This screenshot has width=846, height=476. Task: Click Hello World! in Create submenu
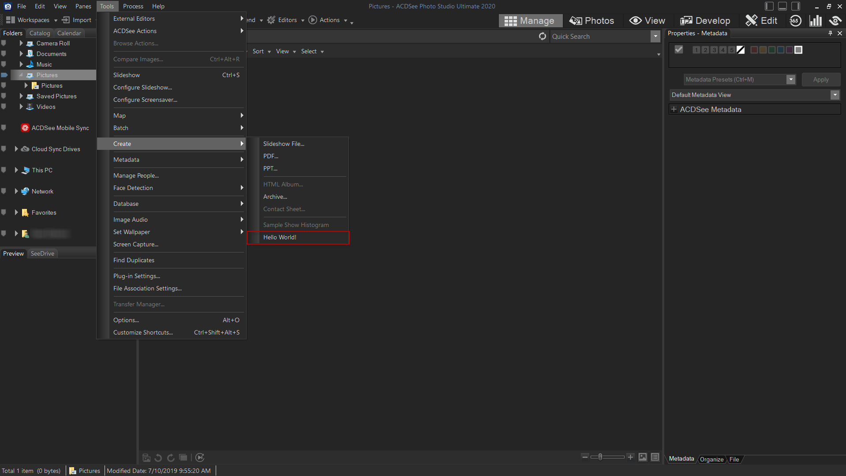pos(298,238)
